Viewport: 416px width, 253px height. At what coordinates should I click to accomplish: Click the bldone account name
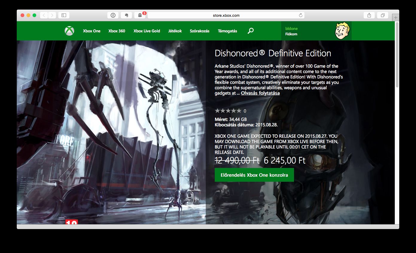tap(291, 28)
